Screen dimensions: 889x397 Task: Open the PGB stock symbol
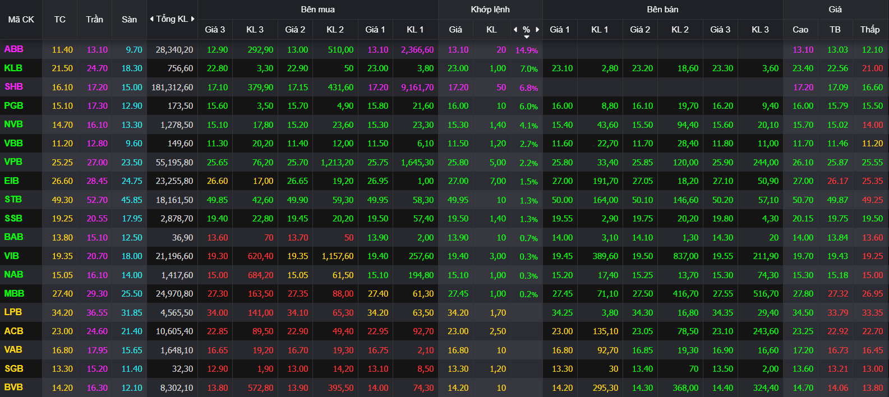click(13, 106)
